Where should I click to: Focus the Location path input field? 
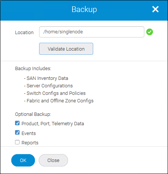[92, 32]
